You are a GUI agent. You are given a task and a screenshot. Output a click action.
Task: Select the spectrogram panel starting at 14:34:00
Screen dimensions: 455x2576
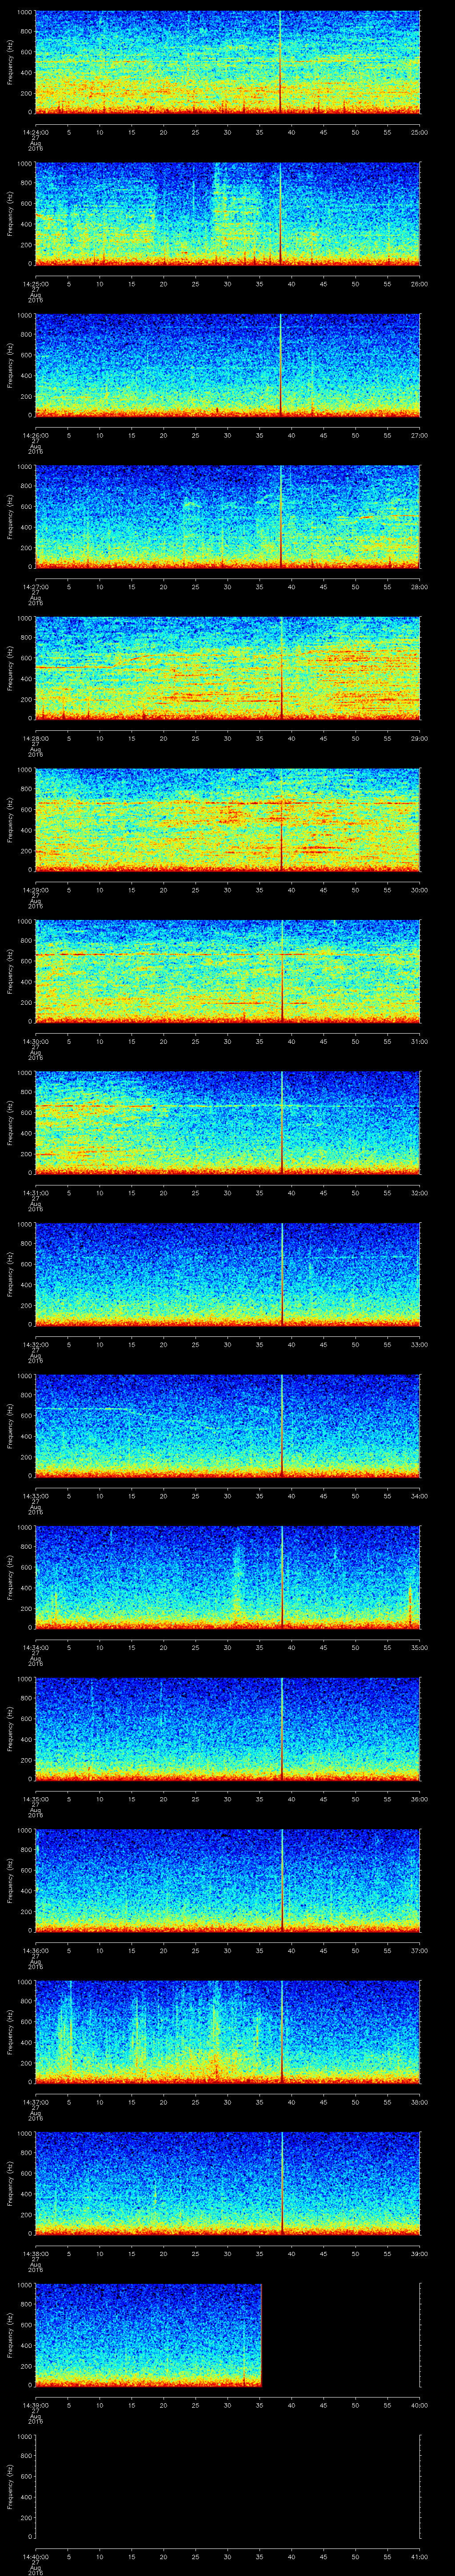pos(227,1577)
